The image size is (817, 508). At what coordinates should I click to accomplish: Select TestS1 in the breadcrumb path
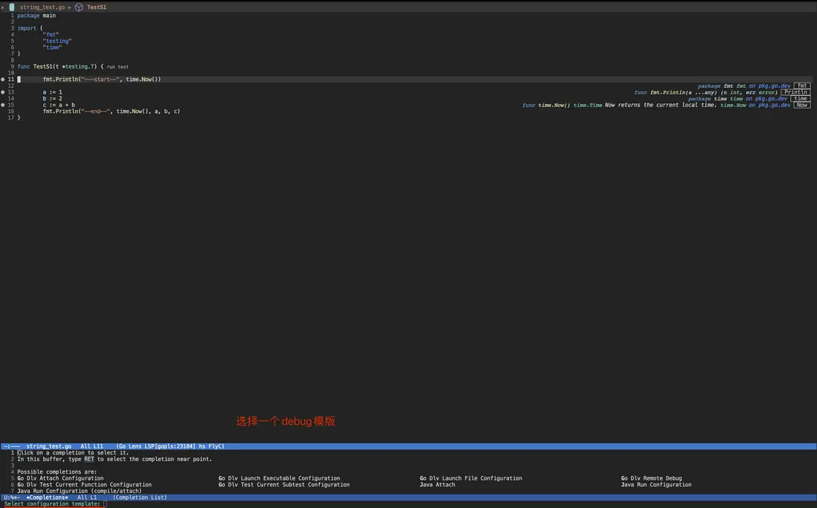[97, 7]
